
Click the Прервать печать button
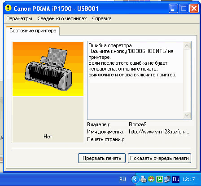[x=102, y=158]
